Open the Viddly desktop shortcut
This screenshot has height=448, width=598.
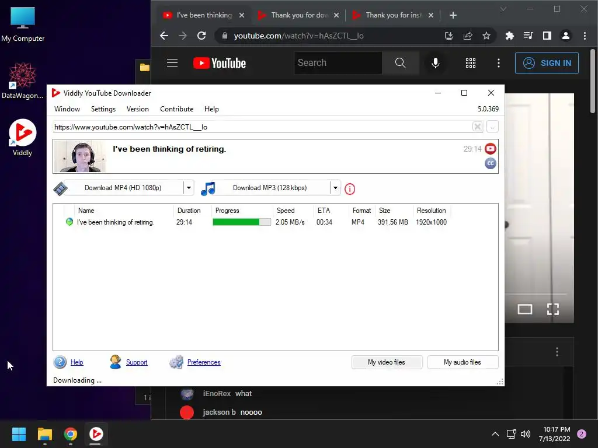click(x=23, y=138)
